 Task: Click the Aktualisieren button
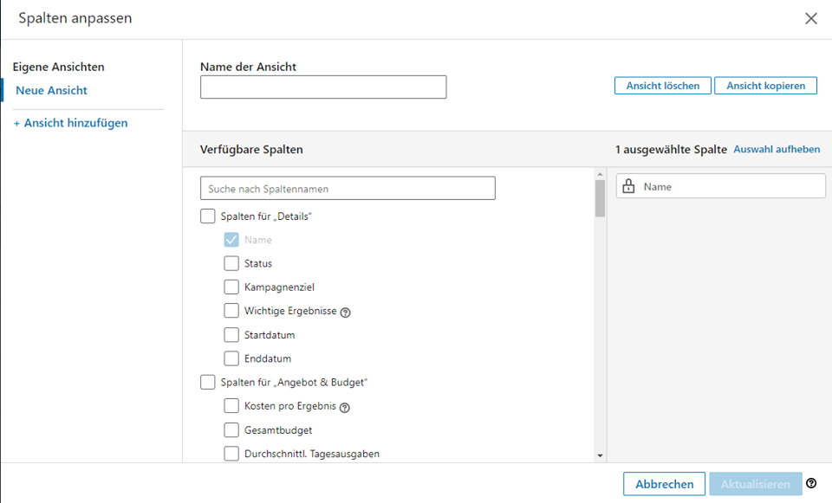[x=755, y=484]
